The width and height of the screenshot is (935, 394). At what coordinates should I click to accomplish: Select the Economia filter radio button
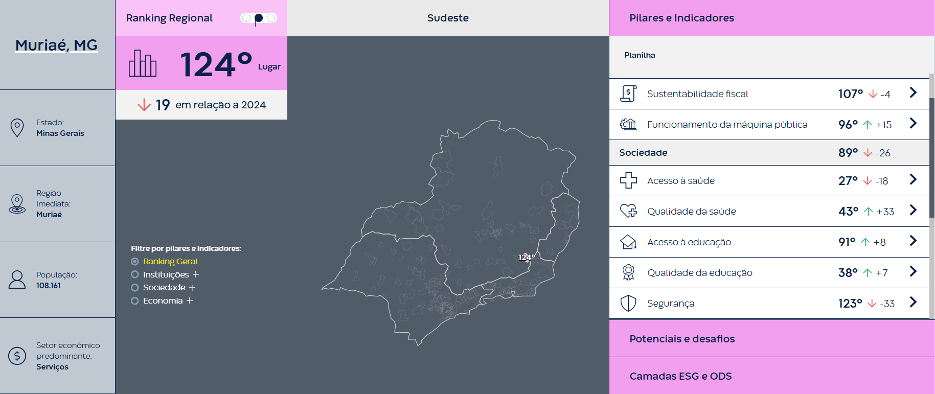(x=135, y=301)
